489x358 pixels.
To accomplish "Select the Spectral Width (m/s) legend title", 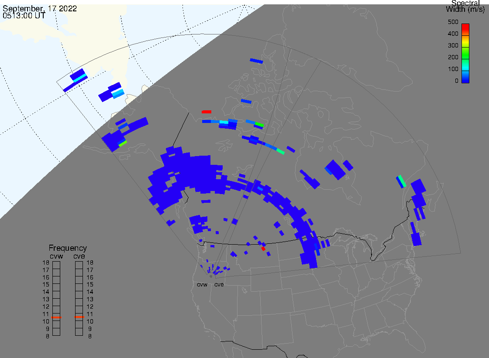I will click(x=465, y=6).
